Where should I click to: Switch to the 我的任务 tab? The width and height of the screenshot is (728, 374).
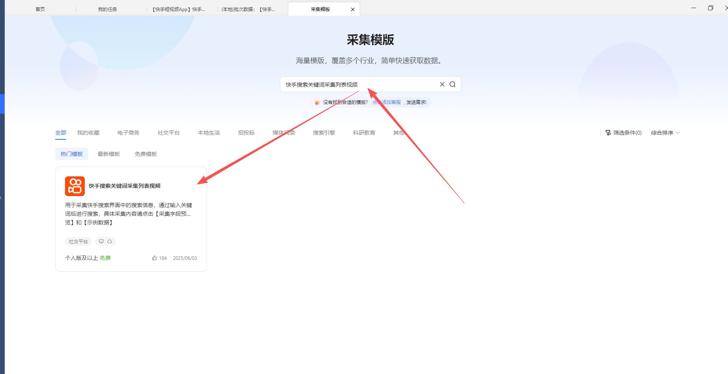pyautogui.click(x=107, y=9)
